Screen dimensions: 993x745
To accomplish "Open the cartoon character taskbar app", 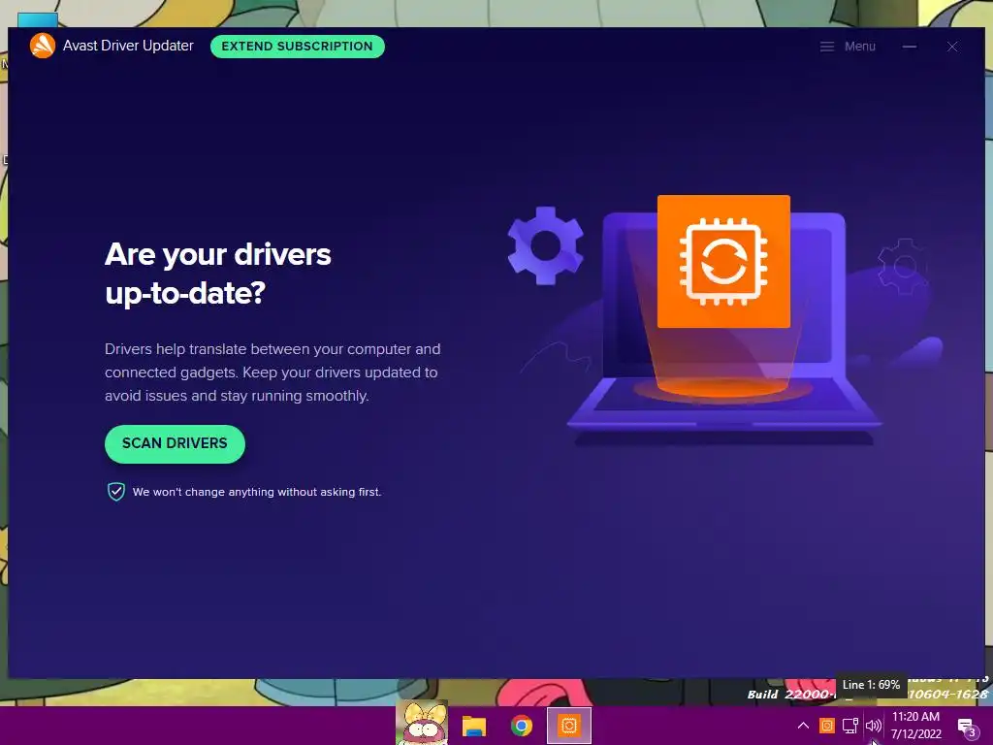I will coord(422,725).
